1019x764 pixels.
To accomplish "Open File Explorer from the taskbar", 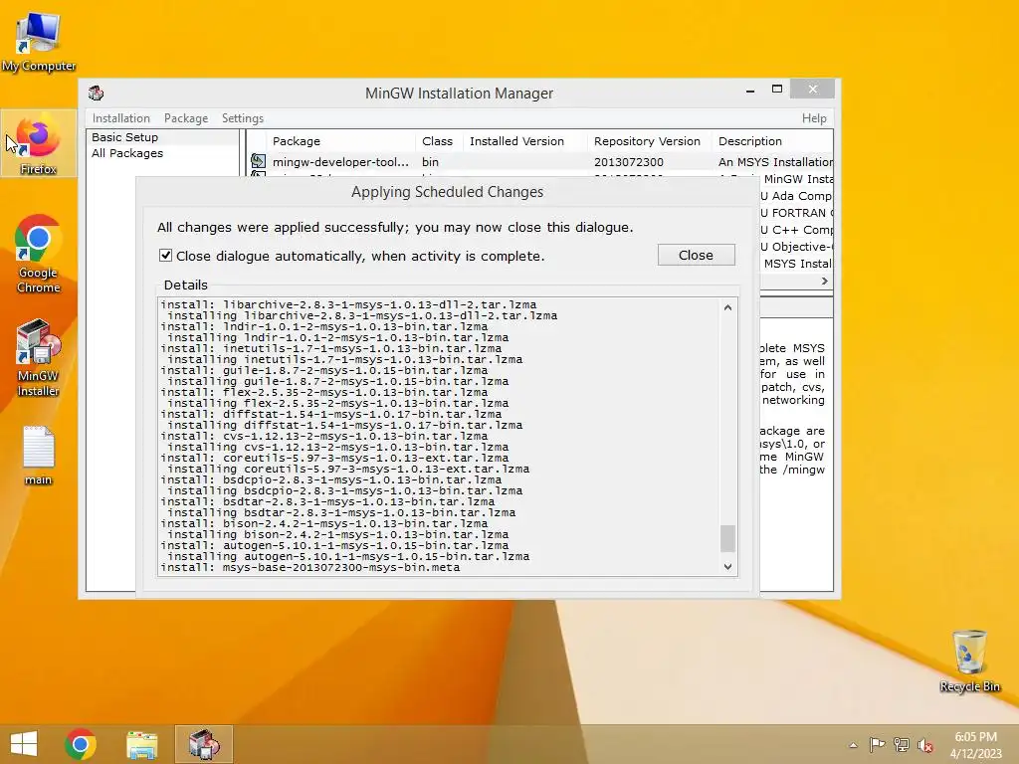I will tap(141, 744).
